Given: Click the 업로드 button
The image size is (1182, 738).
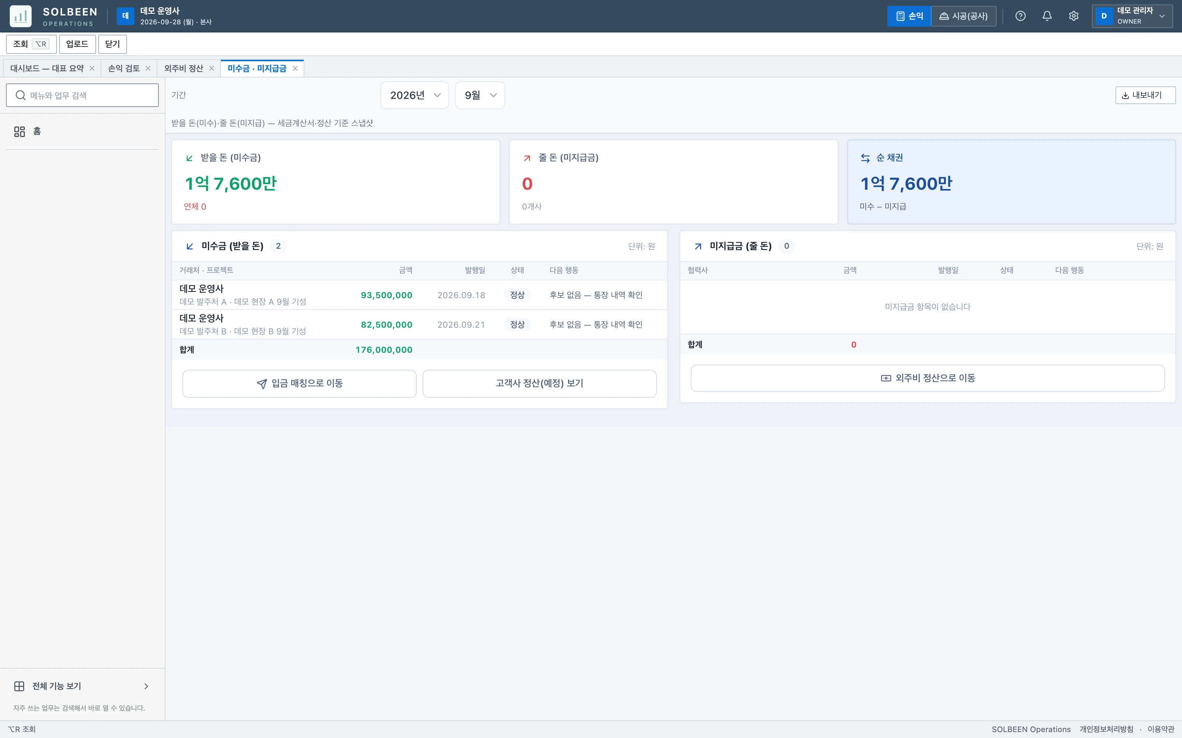Looking at the screenshot, I should click(x=77, y=44).
